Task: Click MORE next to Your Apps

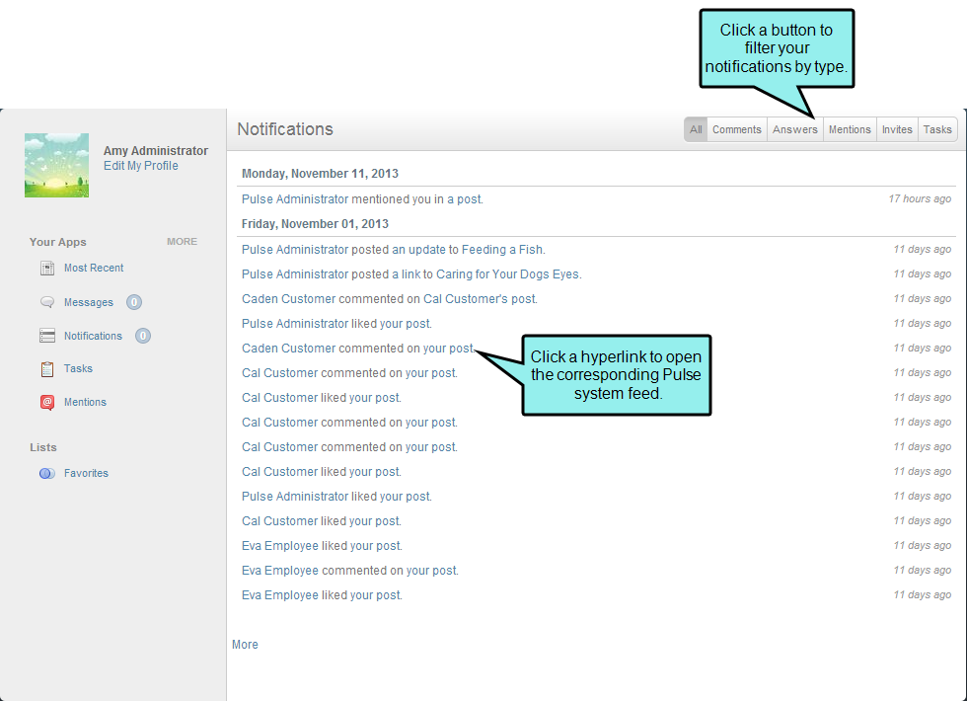Action: (182, 241)
